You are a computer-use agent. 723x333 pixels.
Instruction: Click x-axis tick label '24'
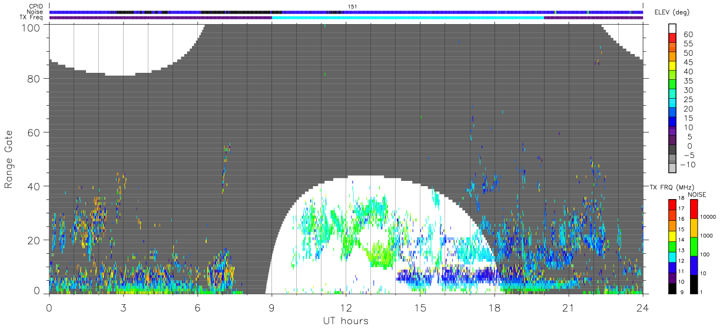coord(642,308)
